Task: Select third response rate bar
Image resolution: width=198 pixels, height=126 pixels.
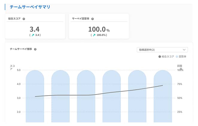Action: point(86,96)
